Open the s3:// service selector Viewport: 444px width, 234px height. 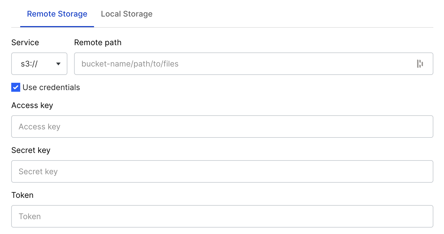(39, 64)
